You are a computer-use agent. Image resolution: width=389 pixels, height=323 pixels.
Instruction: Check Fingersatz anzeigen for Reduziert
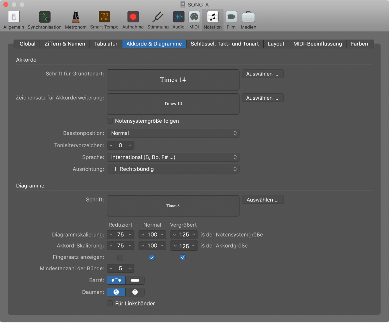(120, 257)
